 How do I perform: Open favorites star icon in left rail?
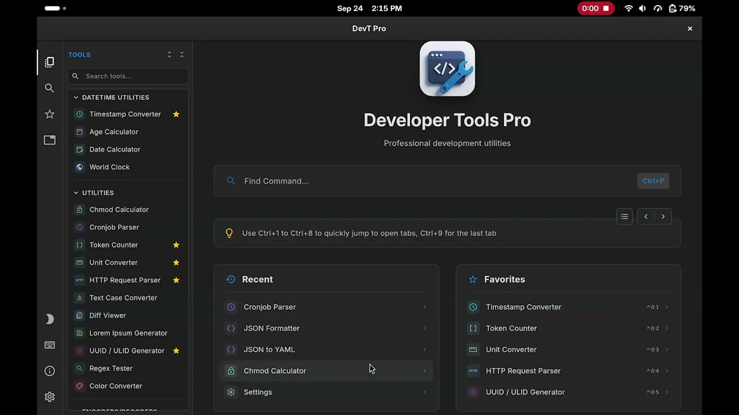coord(49,114)
